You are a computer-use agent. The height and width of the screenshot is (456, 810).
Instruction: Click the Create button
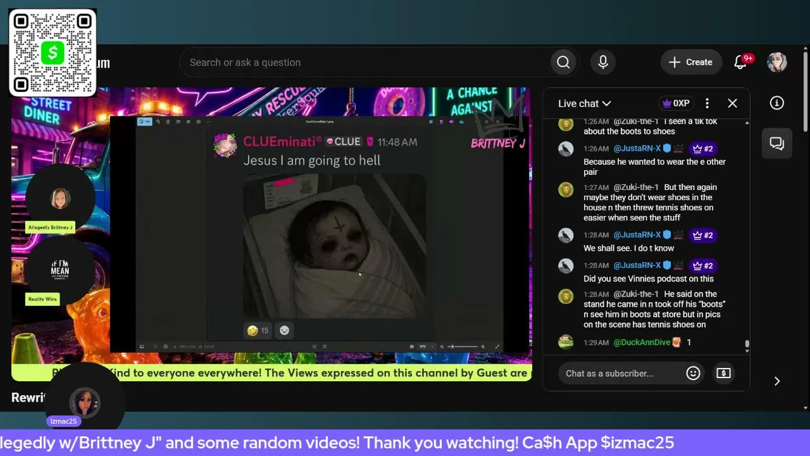pyautogui.click(x=691, y=62)
